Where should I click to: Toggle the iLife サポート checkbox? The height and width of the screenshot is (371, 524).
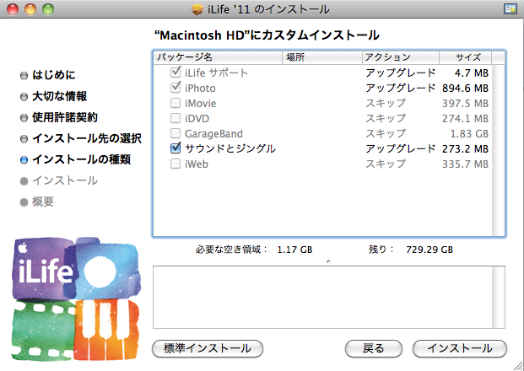[176, 73]
